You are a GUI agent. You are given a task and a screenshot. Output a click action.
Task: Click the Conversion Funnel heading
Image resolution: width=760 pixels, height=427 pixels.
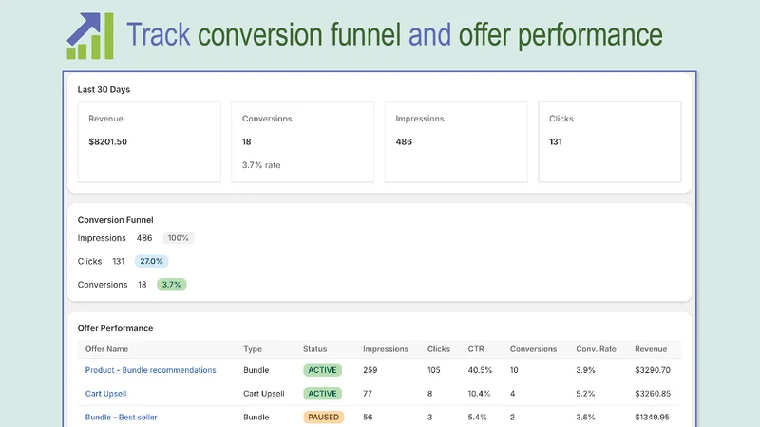(115, 220)
